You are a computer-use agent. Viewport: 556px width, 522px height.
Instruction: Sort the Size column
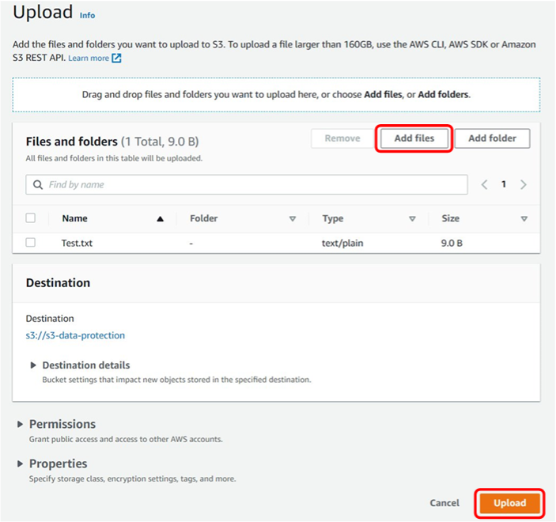click(x=524, y=219)
